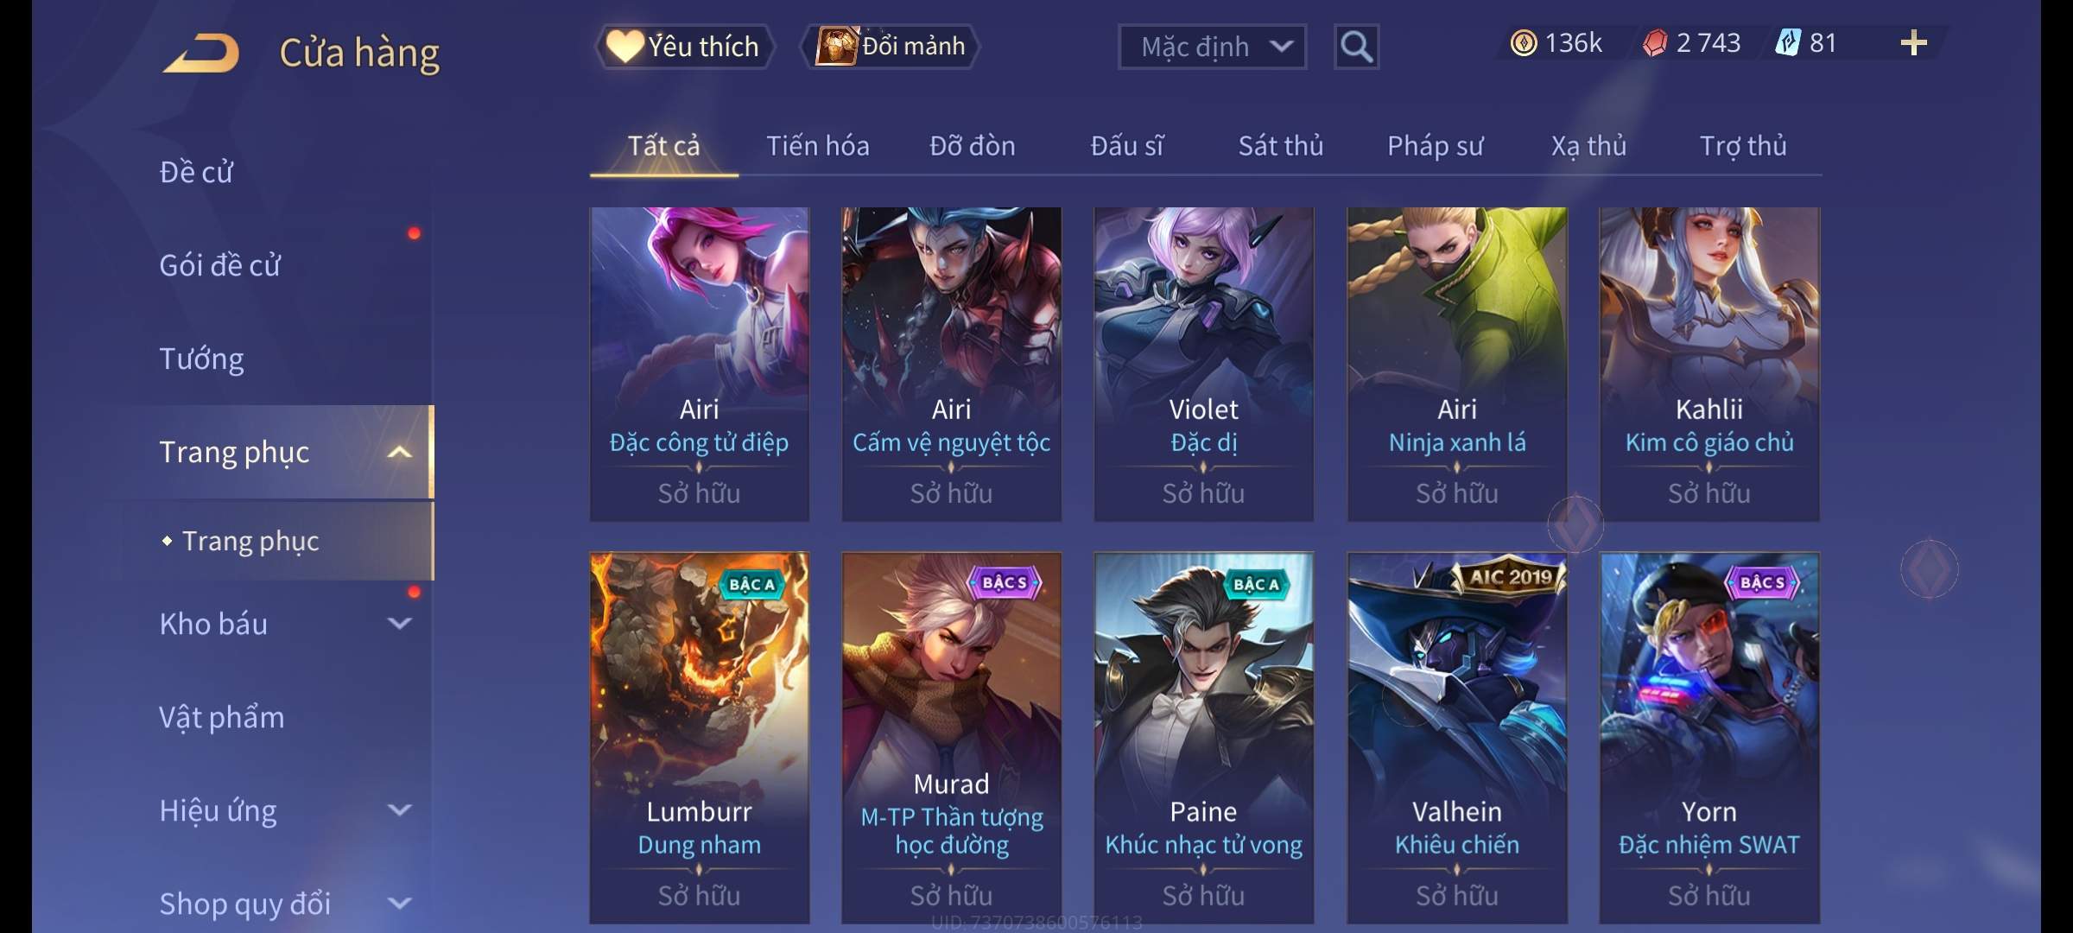
Task: Open the Mặc định sort dropdown
Action: (1212, 47)
